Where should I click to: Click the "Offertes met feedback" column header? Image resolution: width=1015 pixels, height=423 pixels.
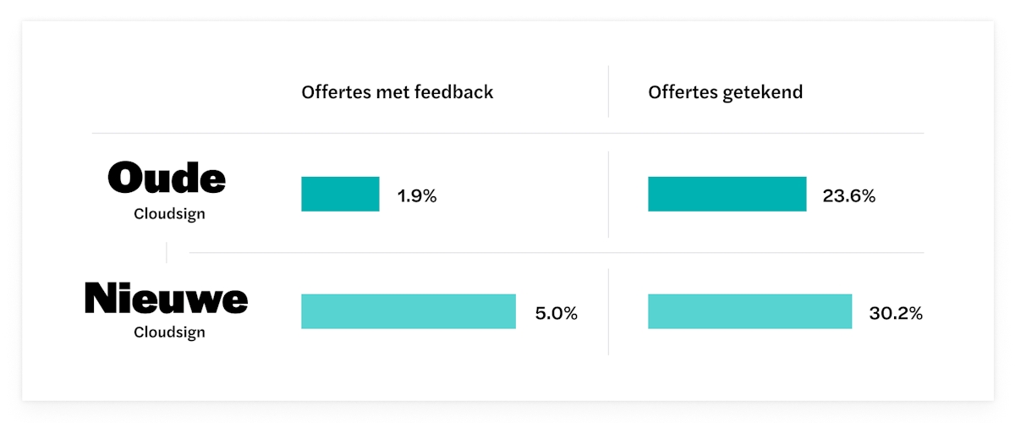point(397,92)
